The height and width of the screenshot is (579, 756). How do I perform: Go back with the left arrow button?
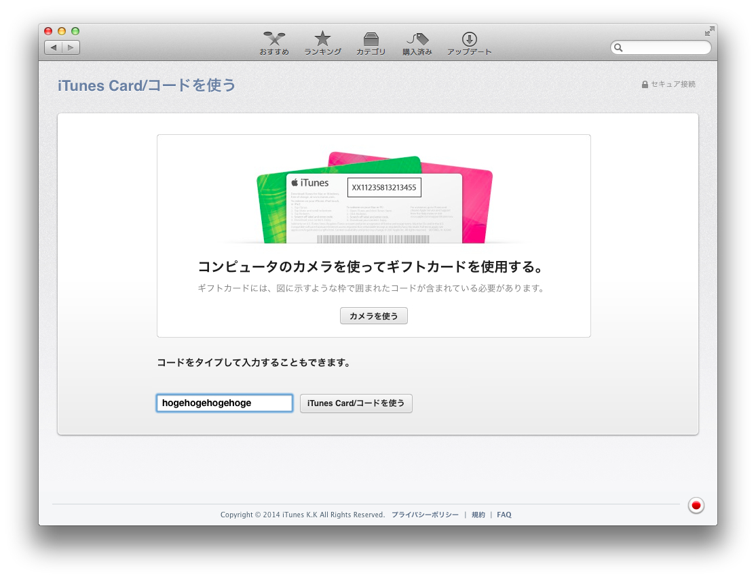click(54, 47)
